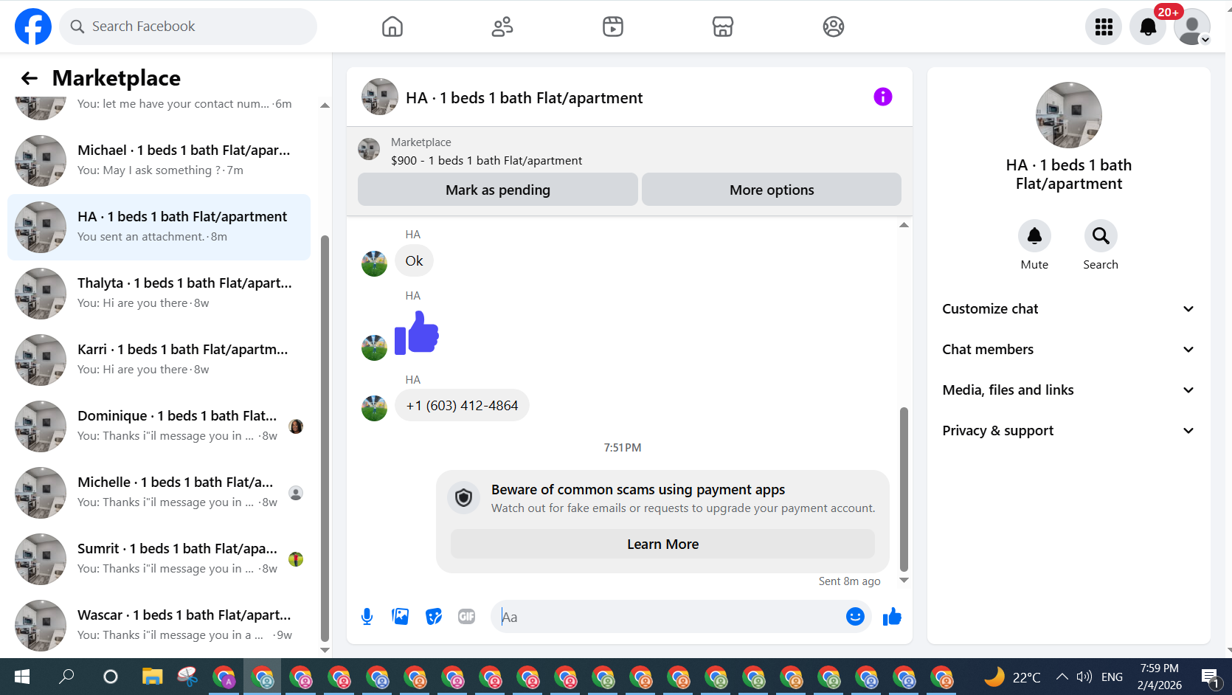
Task: Click Learn More about payment scams
Action: pos(662,544)
